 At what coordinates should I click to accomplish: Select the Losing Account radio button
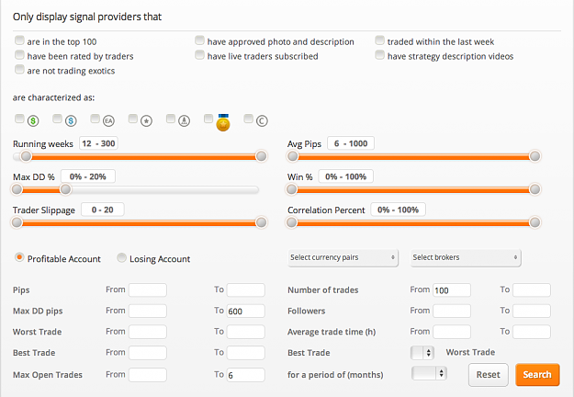click(121, 258)
